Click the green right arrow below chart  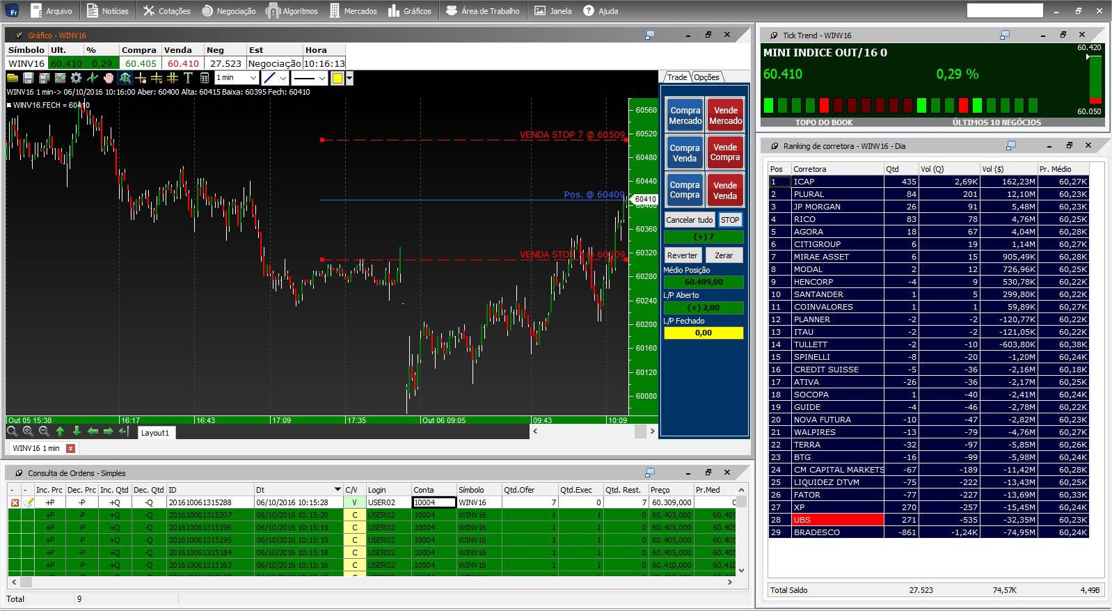coord(108,431)
